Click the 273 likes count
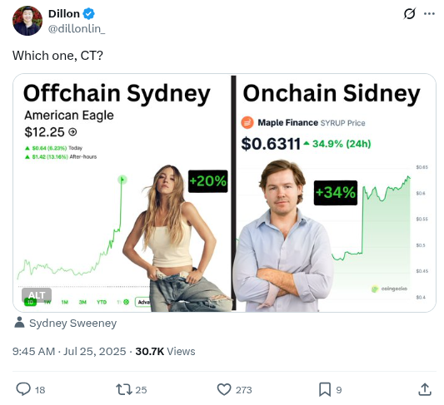Viewport: 444px width, 405px height. coord(243,390)
